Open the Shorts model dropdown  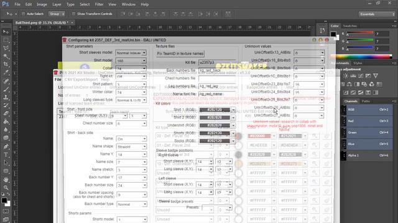point(131,219)
